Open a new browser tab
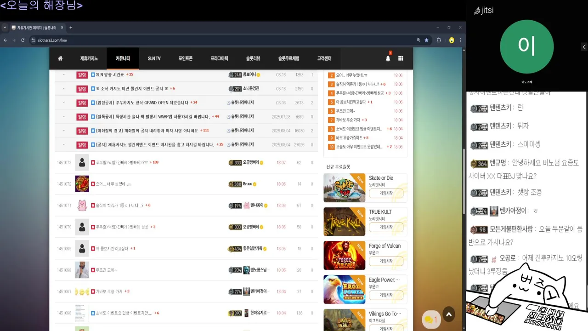 click(x=71, y=28)
